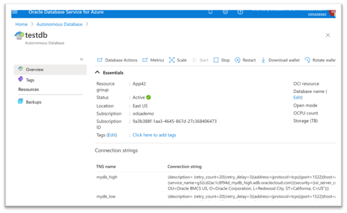Click the Restart icon
Screen dimensions: 347x213
tap(237, 60)
